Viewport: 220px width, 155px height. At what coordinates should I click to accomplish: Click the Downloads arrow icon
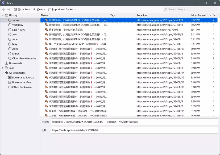(x=7, y=63)
